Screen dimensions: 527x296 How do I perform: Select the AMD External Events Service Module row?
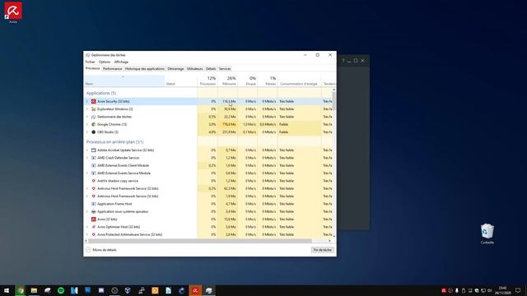point(208,173)
